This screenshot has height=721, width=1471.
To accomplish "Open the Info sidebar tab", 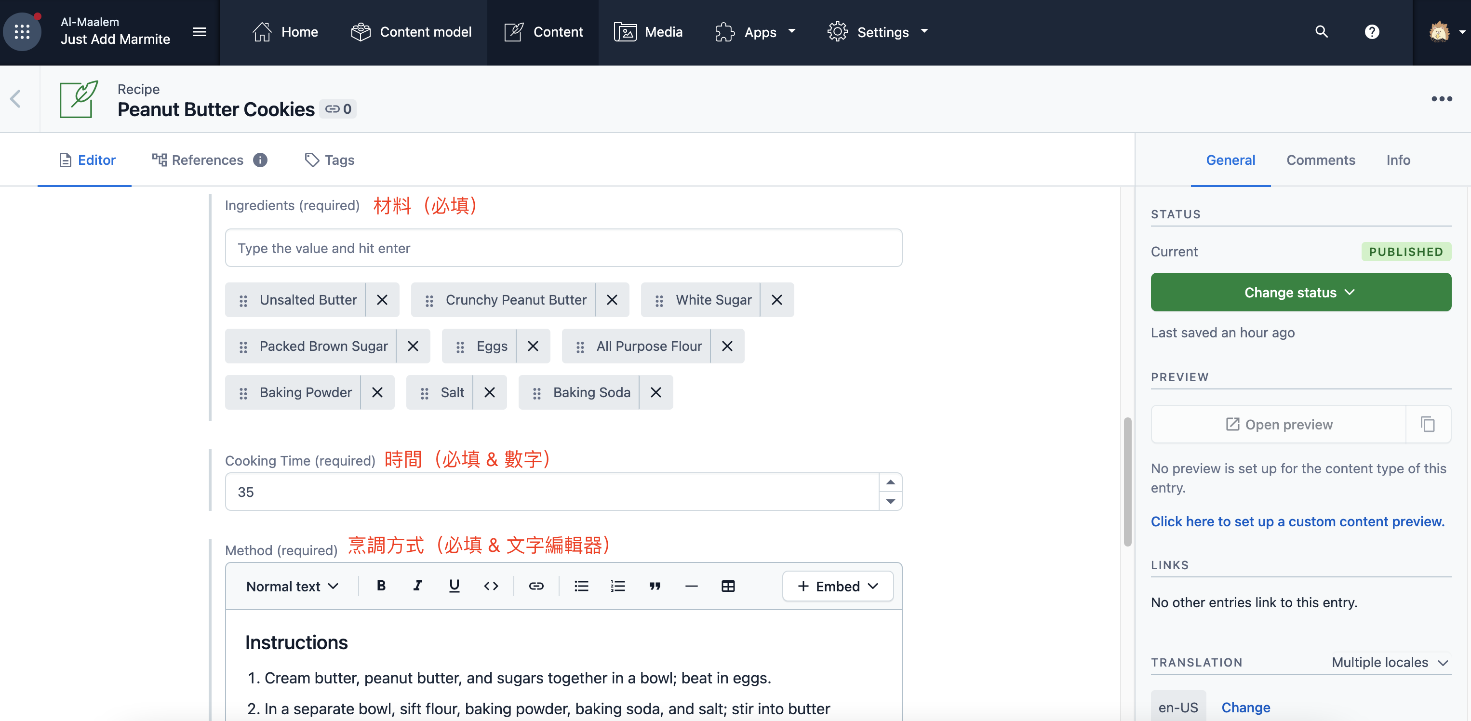I will 1398,160.
